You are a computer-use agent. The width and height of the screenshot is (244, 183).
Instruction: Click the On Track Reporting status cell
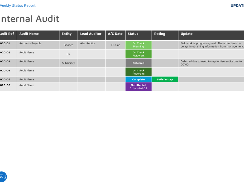click(x=138, y=72)
